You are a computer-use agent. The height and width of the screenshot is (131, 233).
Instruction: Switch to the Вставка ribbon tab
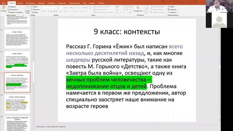click(20, 3)
